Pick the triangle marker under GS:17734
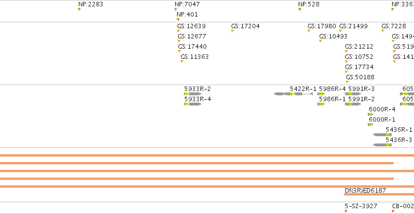Viewport: 414px width, 214px height. tap(346, 72)
